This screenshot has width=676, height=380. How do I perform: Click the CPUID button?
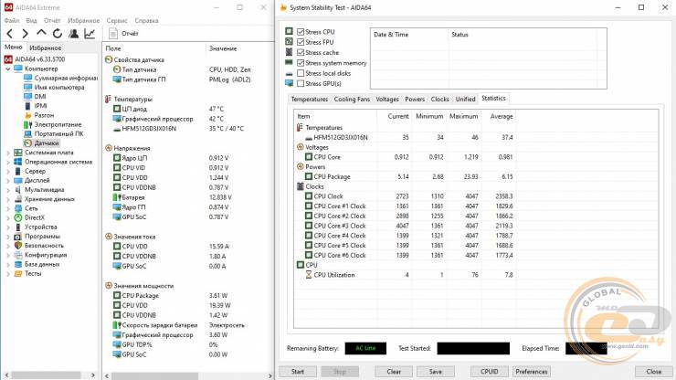pos(490,372)
